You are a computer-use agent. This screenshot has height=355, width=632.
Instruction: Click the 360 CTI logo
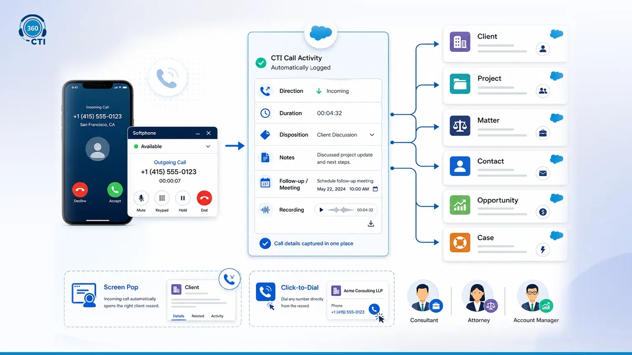click(x=33, y=30)
